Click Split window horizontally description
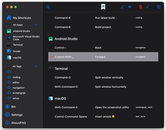This screenshot has height=130, width=166. click(x=111, y=87)
